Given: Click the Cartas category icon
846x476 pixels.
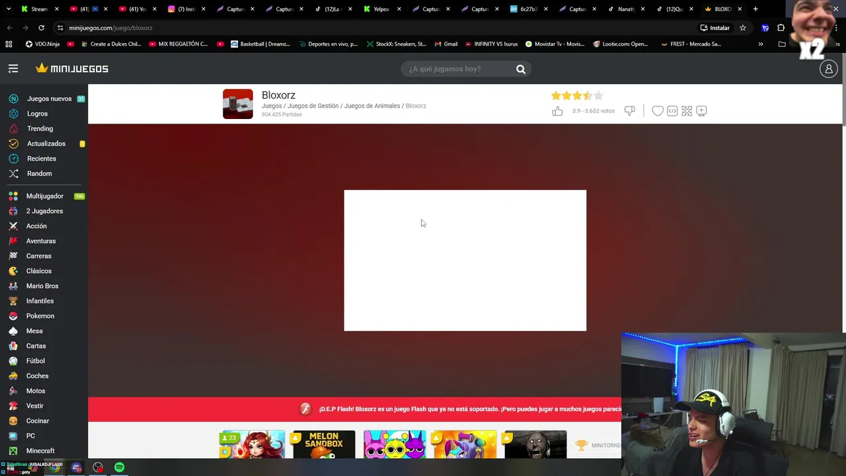Looking at the screenshot, I should pos(13,346).
